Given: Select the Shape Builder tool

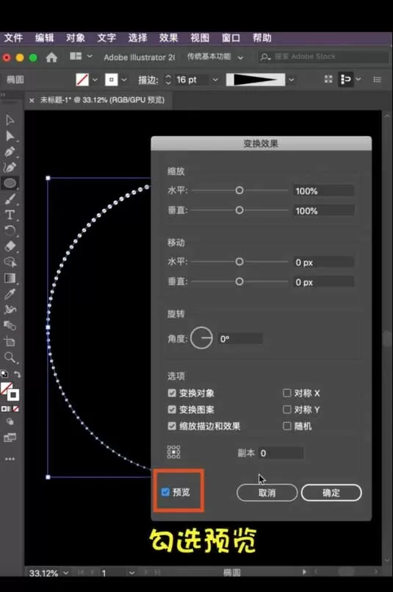Looking at the screenshot, I should 10,262.
